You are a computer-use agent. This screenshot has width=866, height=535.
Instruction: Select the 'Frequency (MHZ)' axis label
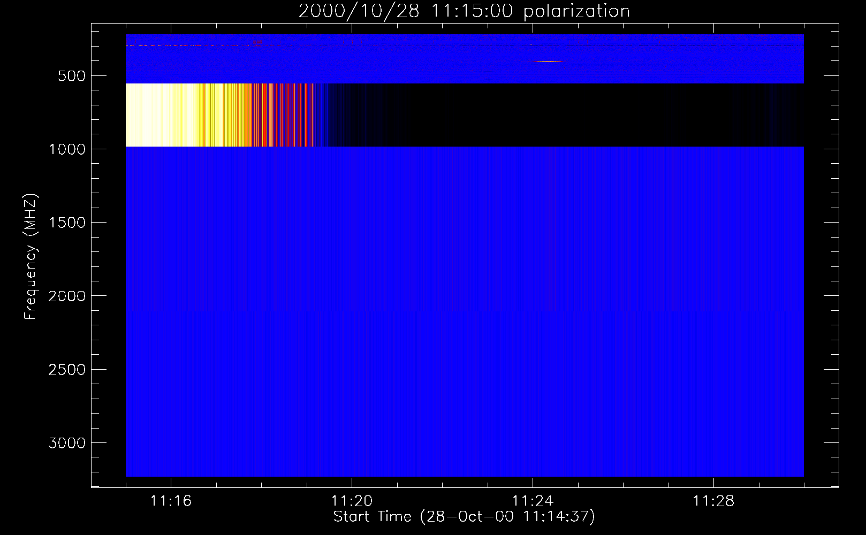[x=31, y=257]
